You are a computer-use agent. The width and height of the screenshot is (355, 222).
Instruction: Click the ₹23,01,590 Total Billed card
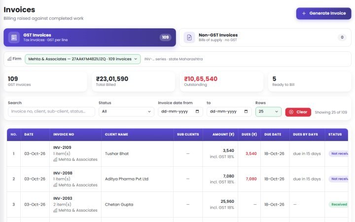(x=133, y=81)
